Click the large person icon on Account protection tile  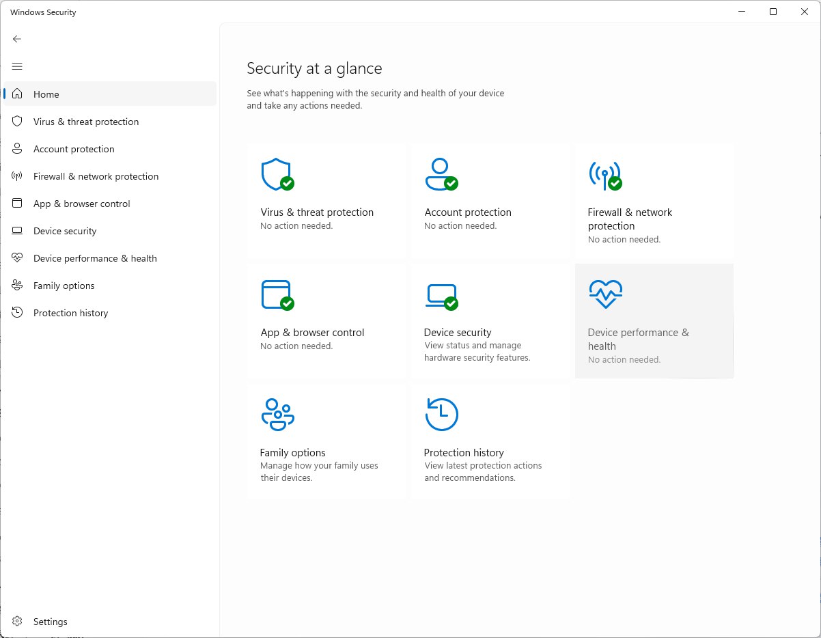(x=441, y=174)
